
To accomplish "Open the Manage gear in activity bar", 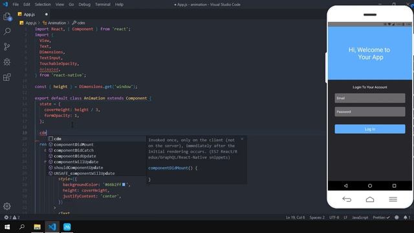I will pos(7,206).
